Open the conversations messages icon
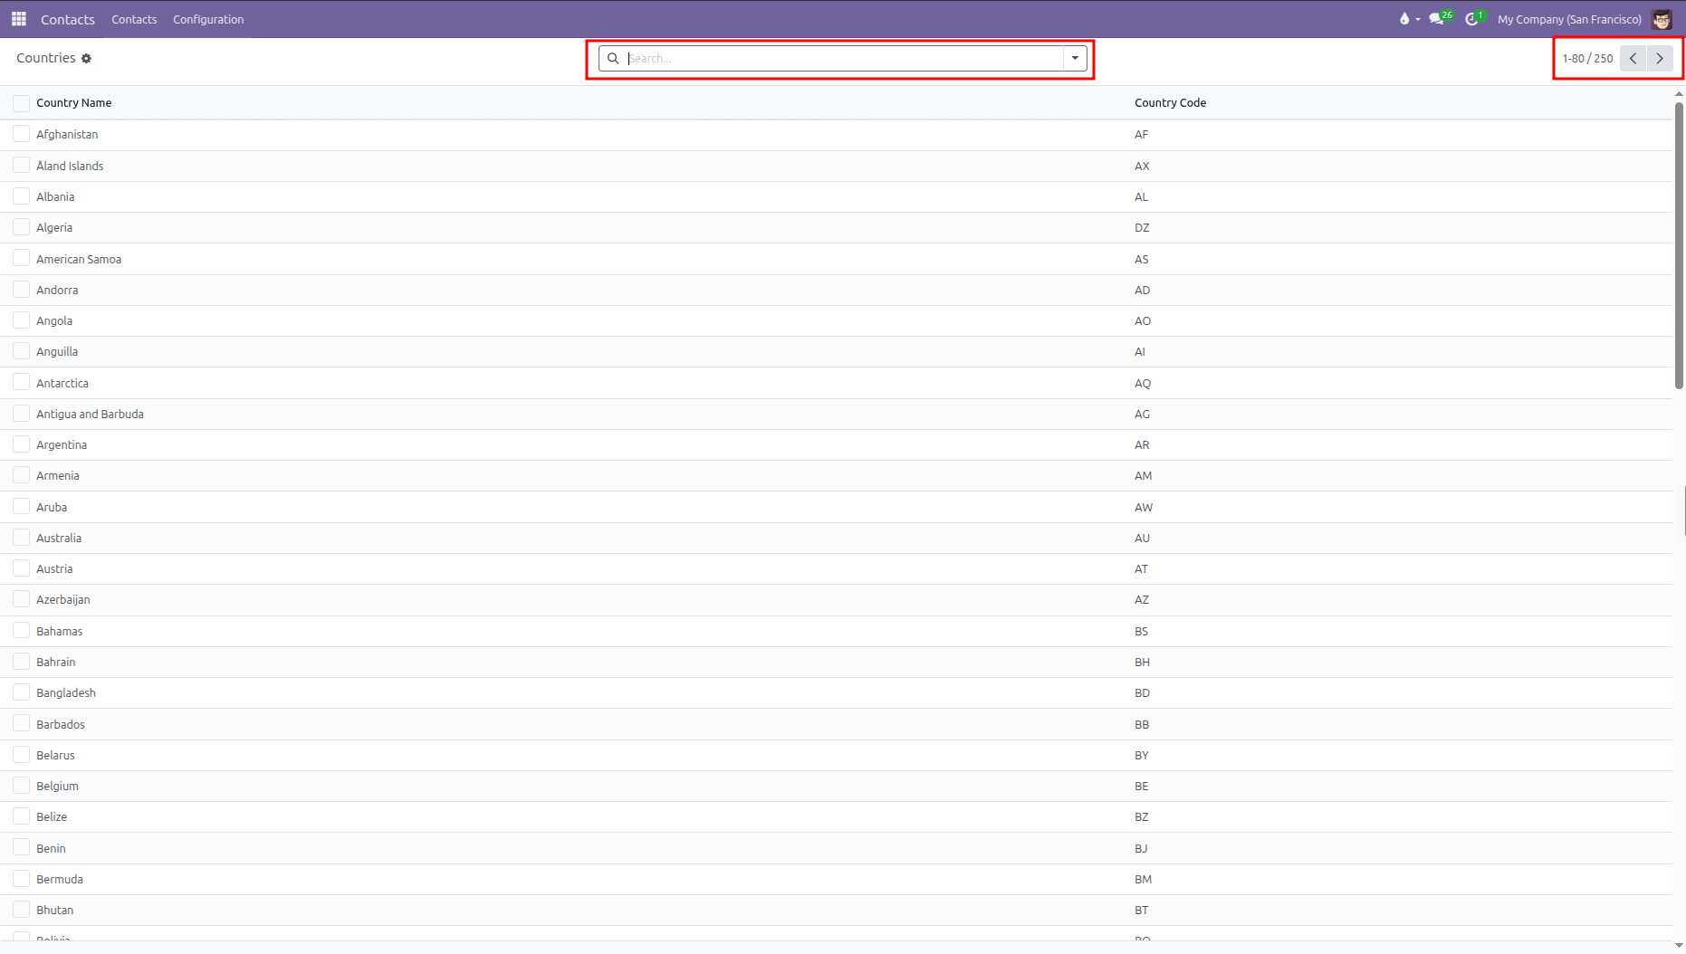Screen dimensions: 1686x954 1436,19
